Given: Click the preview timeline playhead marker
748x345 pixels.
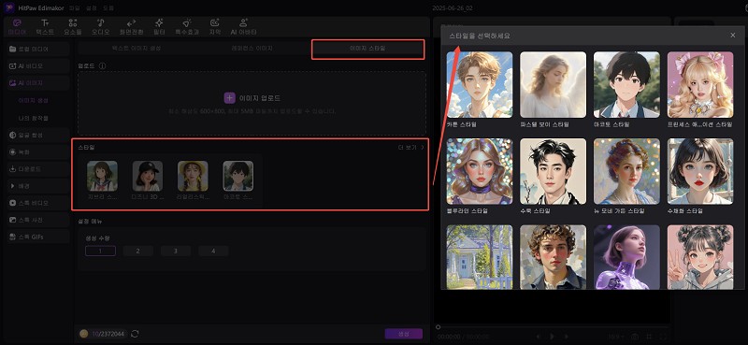Looking at the screenshot, I should (x=438, y=327).
